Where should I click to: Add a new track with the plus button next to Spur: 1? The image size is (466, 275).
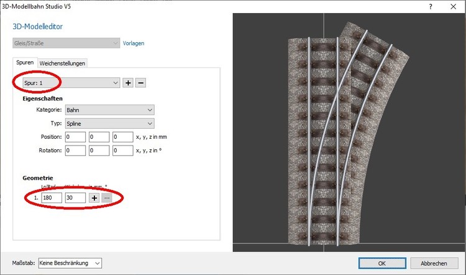click(128, 83)
